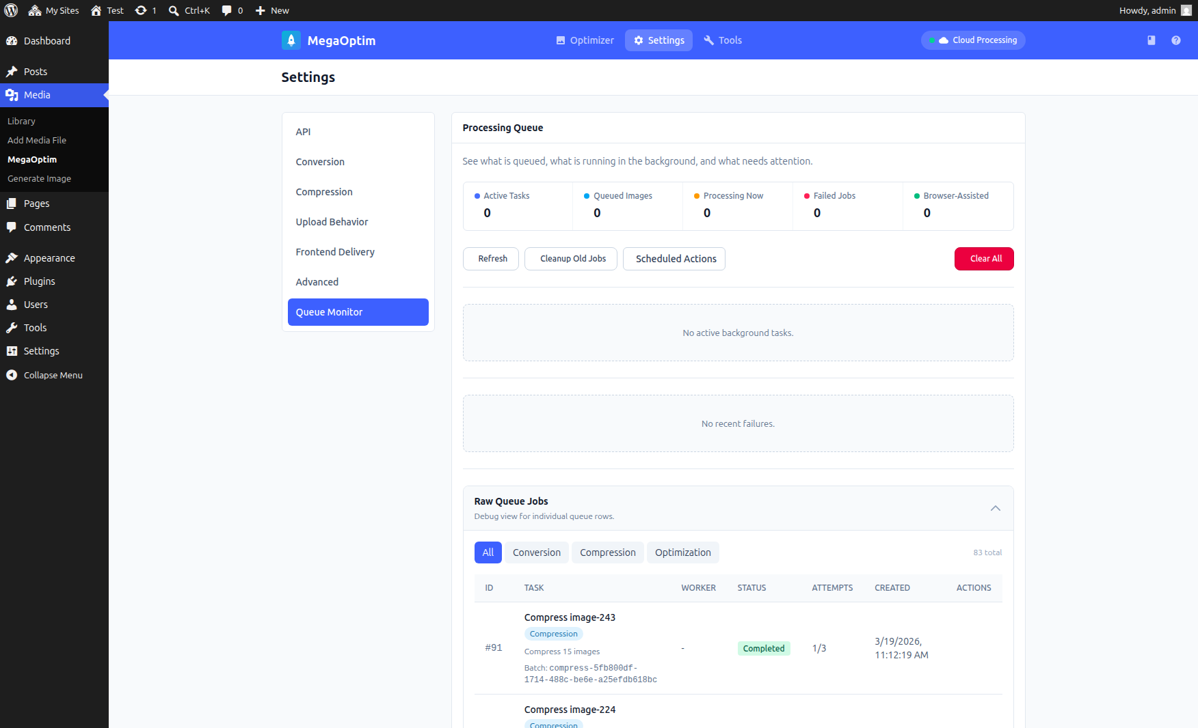This screenshot has height=728, width=1198.
Task: Click the Failed Jobs stat card
Action: [848, 206]
